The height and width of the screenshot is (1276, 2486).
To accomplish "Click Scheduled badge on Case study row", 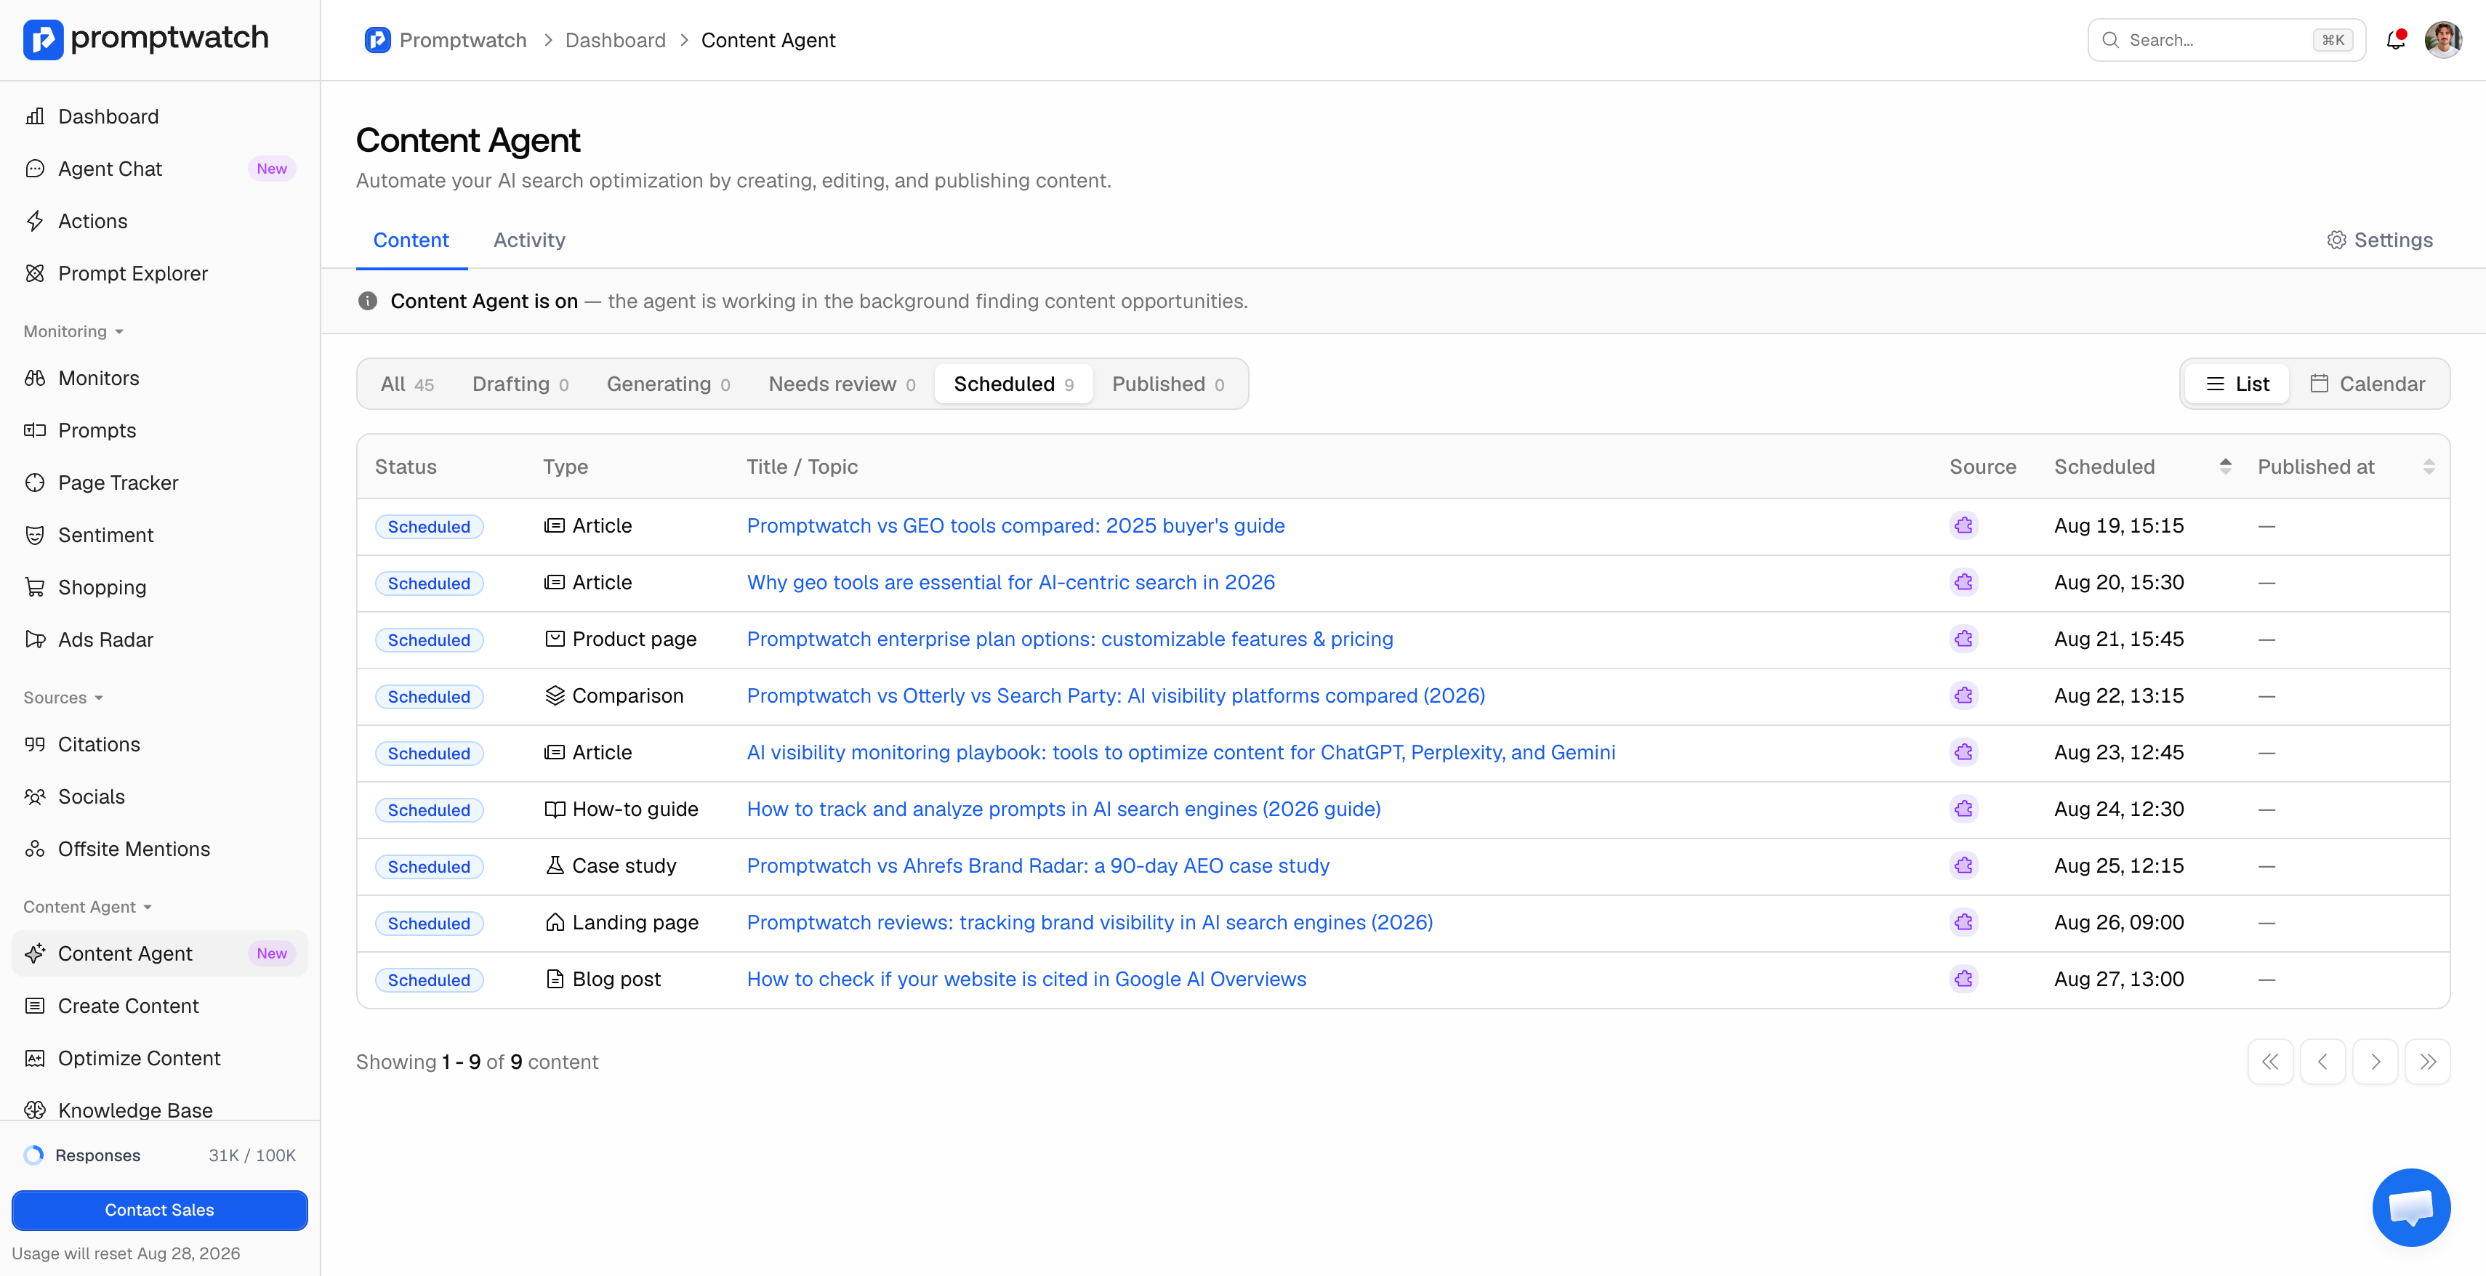I will click(x=428, y=866).
